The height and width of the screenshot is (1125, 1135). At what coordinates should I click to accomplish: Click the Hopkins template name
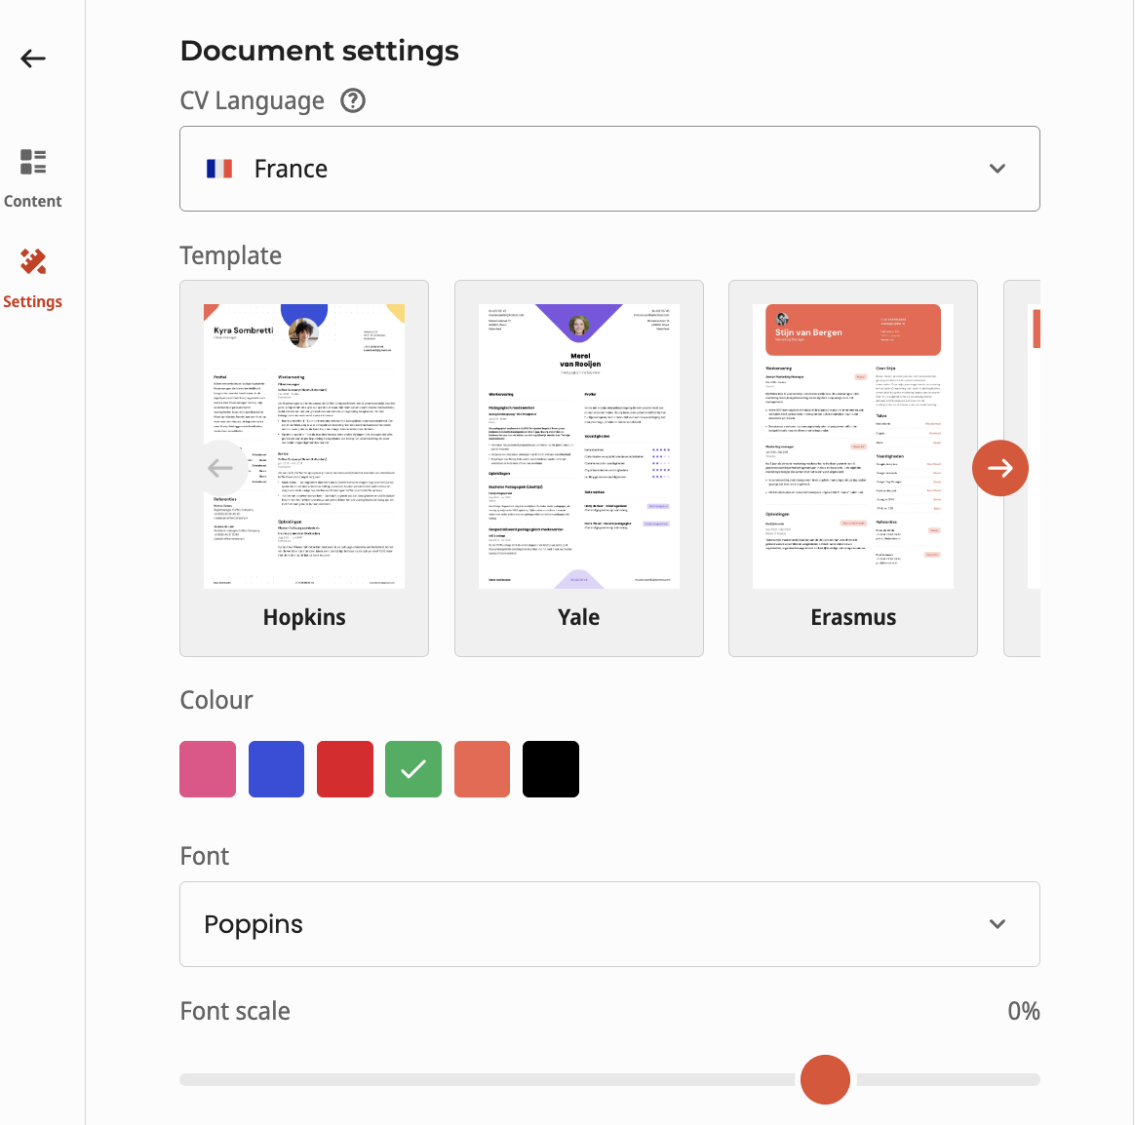(304, 617)
